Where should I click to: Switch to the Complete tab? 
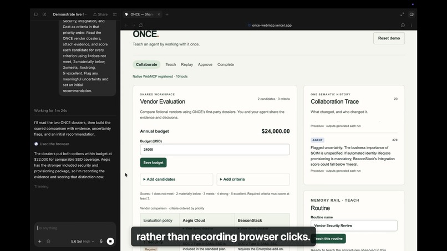[x=226, y=64]
